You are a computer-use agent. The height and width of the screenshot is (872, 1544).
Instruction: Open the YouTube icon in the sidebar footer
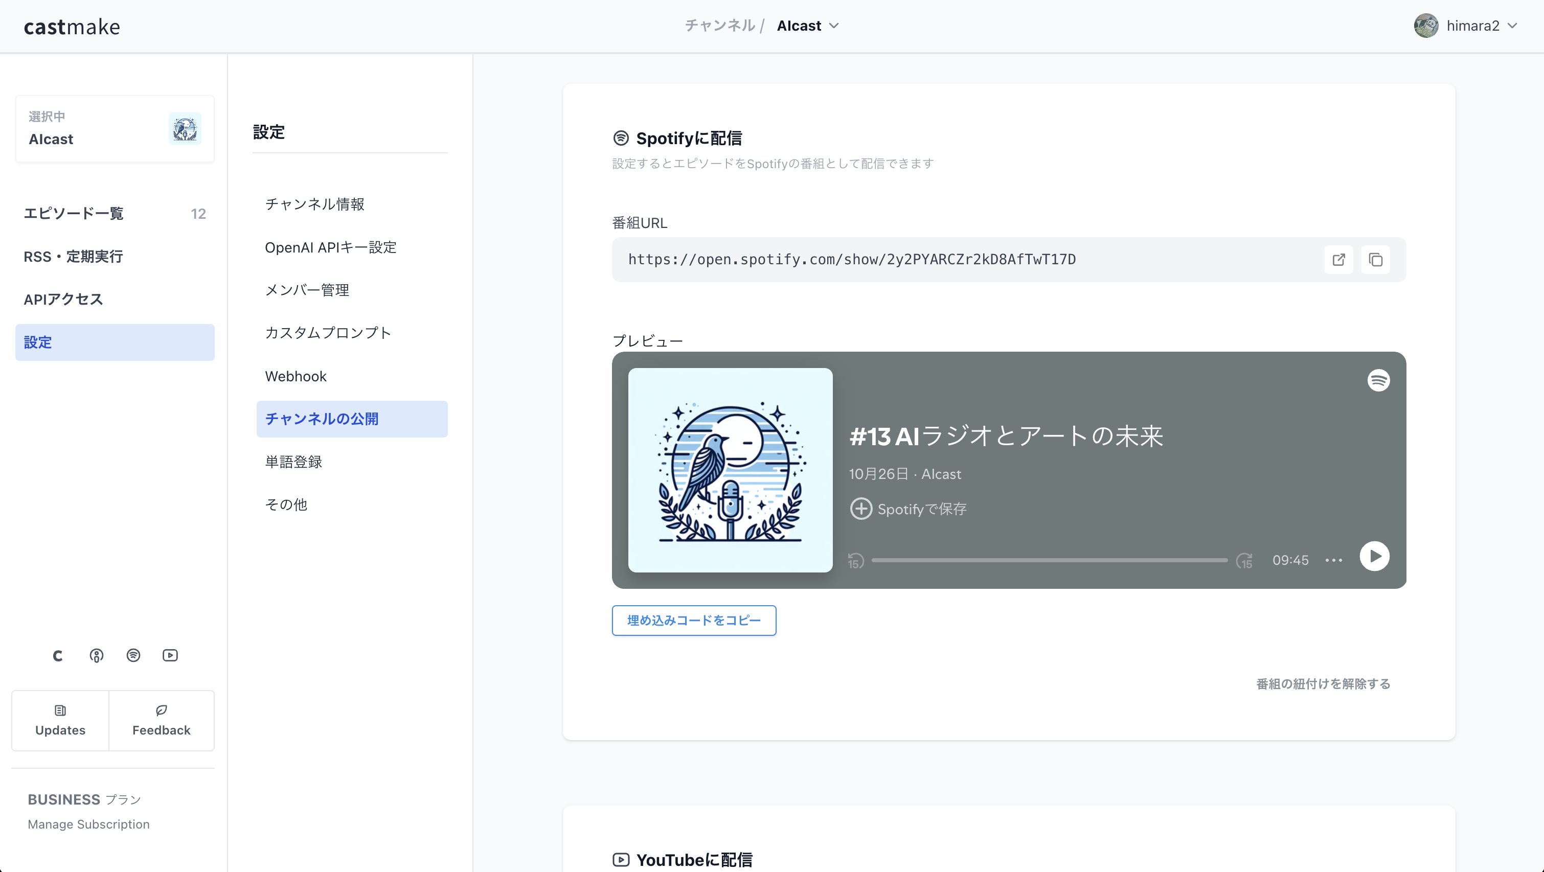[x=170, y=656]
